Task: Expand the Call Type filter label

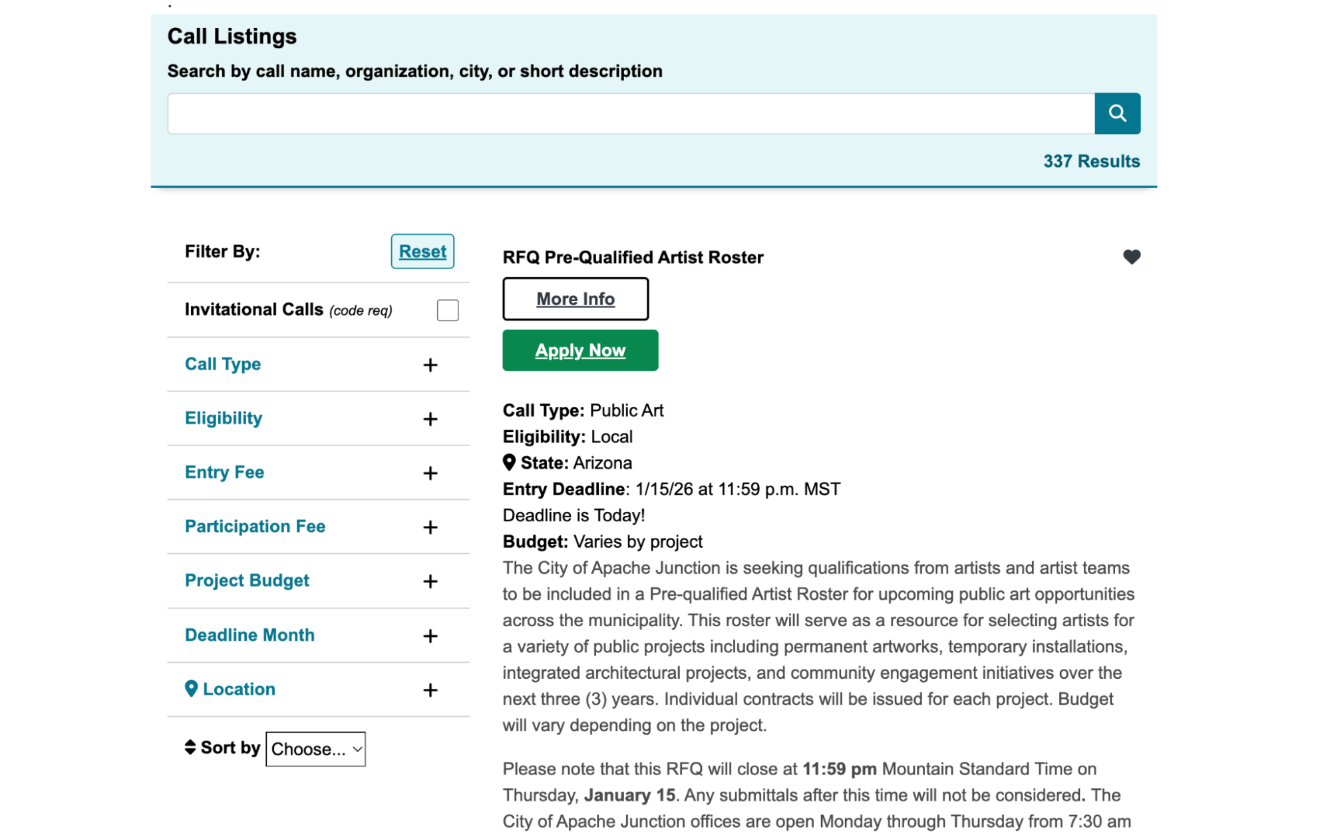Action: pos(222,364)
